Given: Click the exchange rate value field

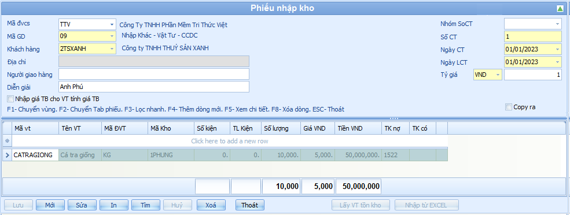Looking at the screenshot, I should click(532, 75).
